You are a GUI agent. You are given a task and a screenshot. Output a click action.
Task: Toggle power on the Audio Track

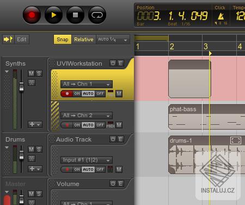pyautogui.click(x=113, y=139)
